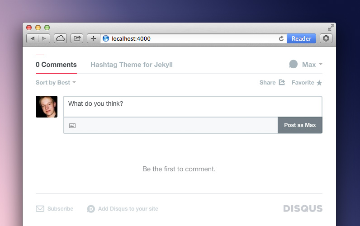This screenshot has height=226, width=360.
Task: Reload the page with the refresh icon
Action: coord(281,38)
